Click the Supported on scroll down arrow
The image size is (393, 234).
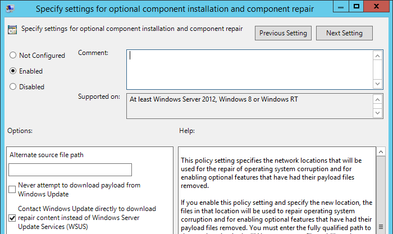[377, 113]
